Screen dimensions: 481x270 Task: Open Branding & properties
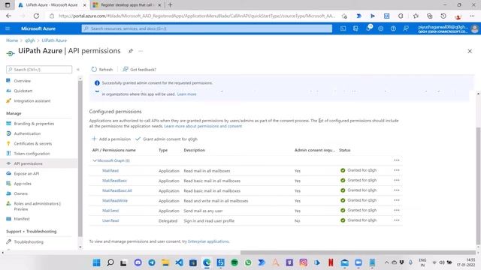(x=34, y=124)
